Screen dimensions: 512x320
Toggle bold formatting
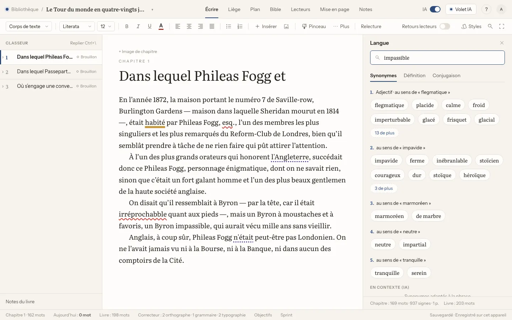[127, 26]
